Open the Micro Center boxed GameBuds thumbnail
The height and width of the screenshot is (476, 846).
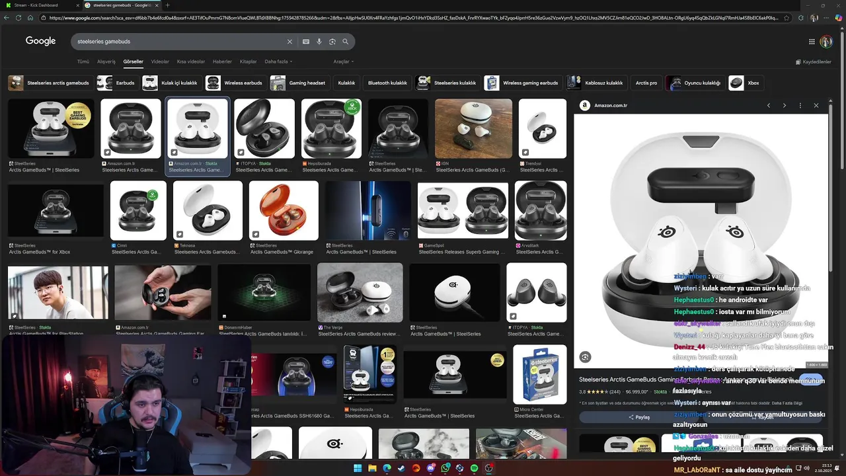coord(540,374)
